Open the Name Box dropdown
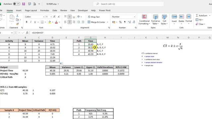Screen dimensions: 212x119 [12, 33]
